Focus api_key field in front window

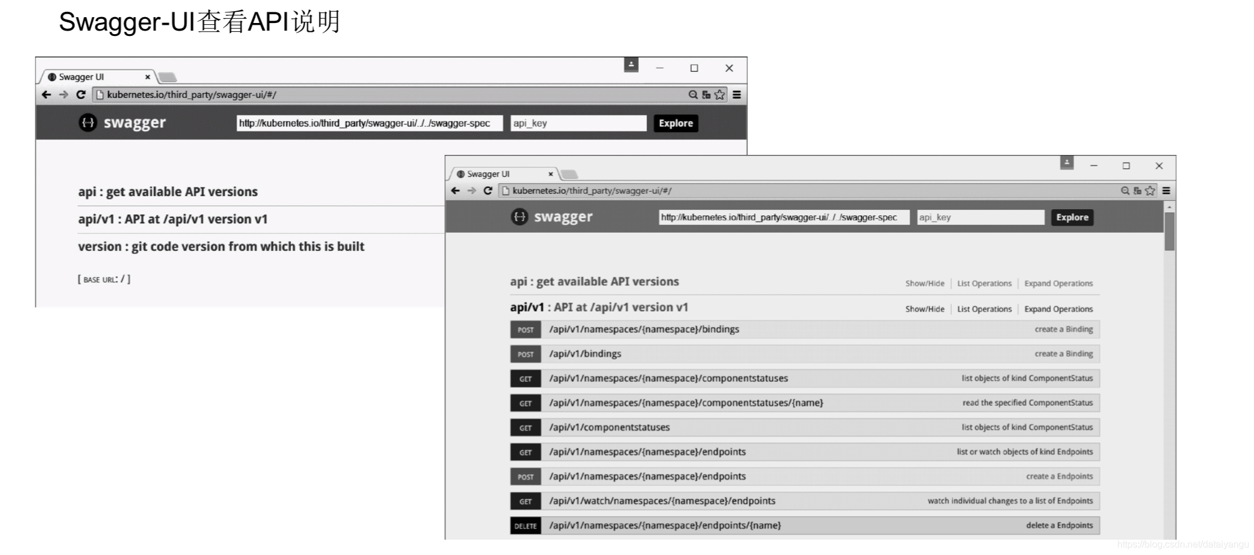981,217
